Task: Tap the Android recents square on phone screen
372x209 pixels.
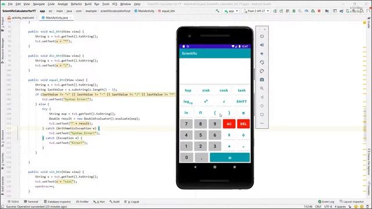Action: tap(234, 167)
